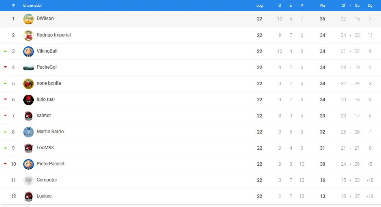Open Rodrigo Imperial's profile name

pos(54,35)
